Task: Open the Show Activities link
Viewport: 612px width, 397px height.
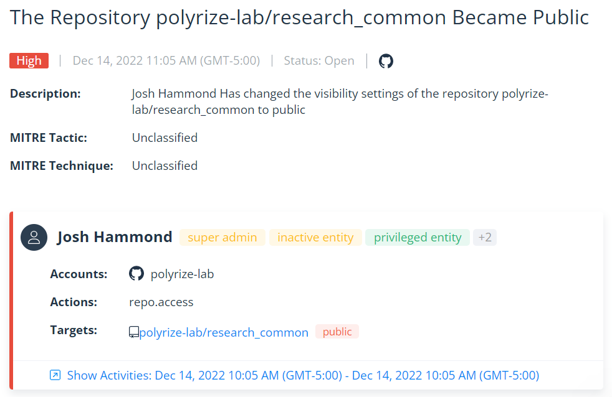Action: pos(303,375)
